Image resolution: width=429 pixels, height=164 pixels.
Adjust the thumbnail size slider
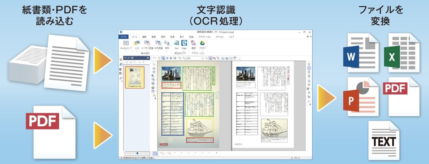(137, 153)
